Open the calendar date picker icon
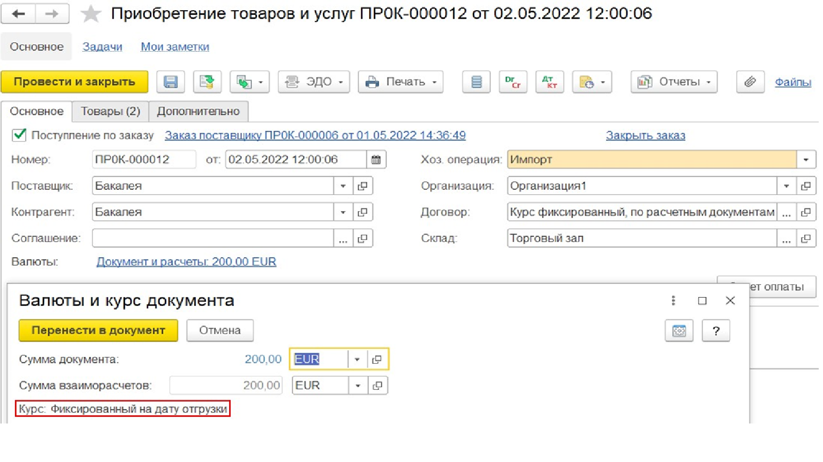 click(376, 159)
